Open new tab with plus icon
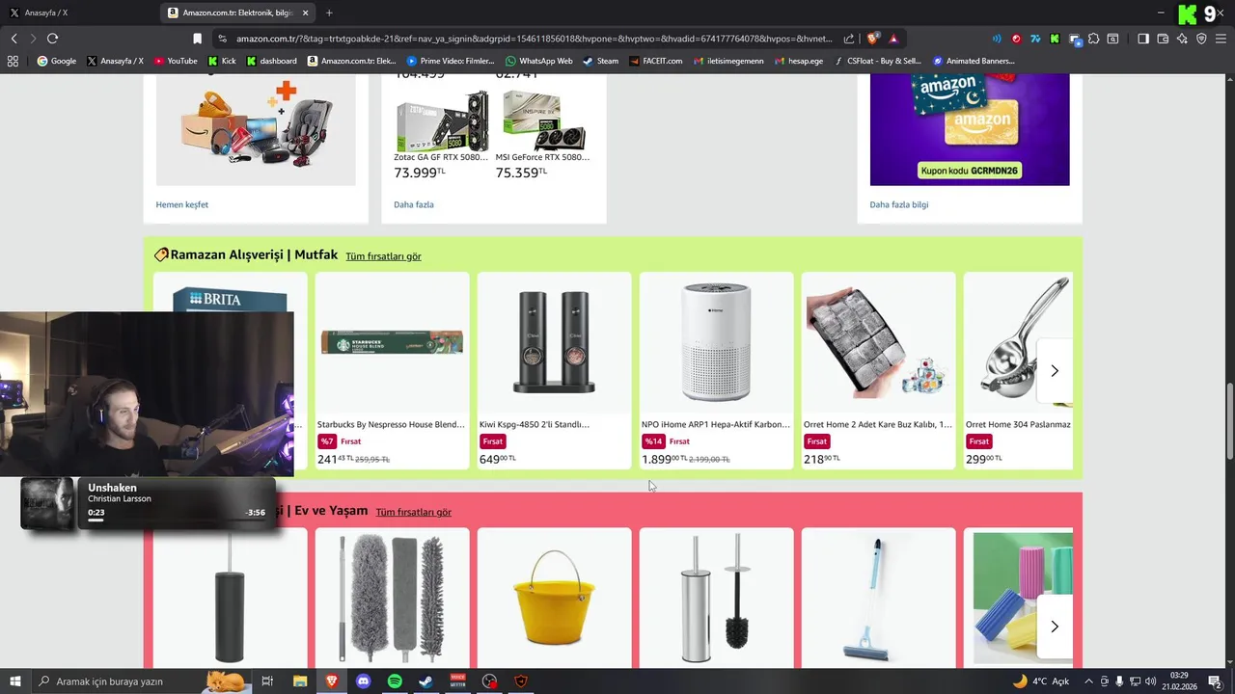Screen dimensions: 1235x694 pos(329,13)
